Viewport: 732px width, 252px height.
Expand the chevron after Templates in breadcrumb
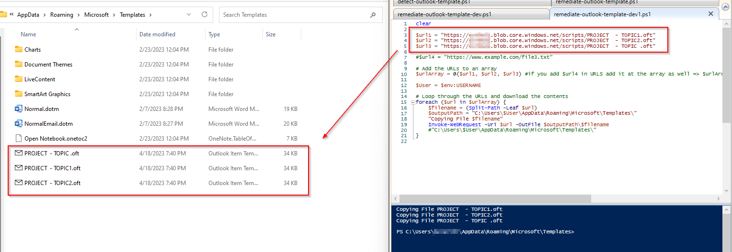pos(150,15)
